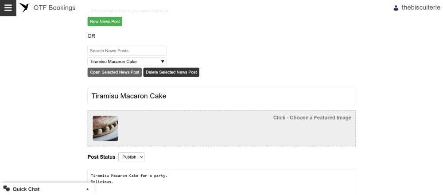Select the macaron cake featured image thumbnail
The width and height of the screenshot is (443, 195).
[x=105, y=129]
